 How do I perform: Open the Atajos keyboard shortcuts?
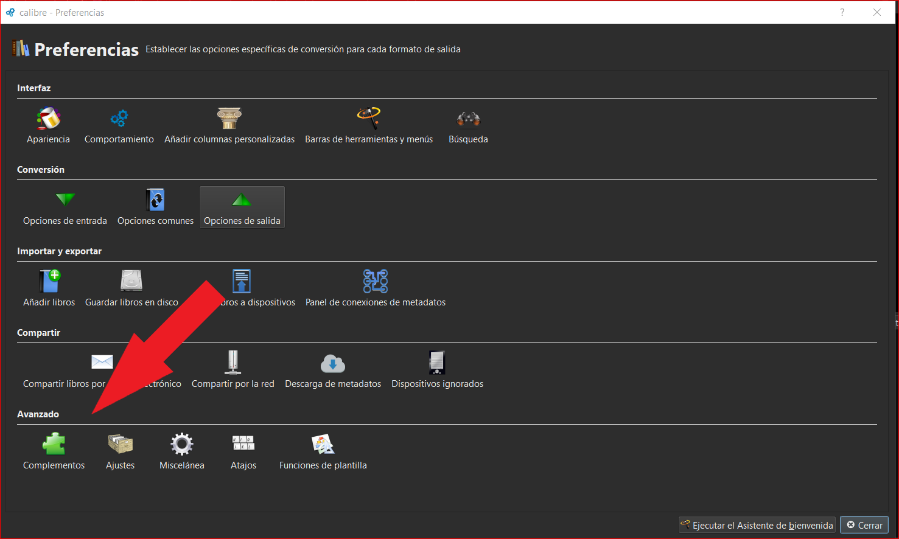243,452
